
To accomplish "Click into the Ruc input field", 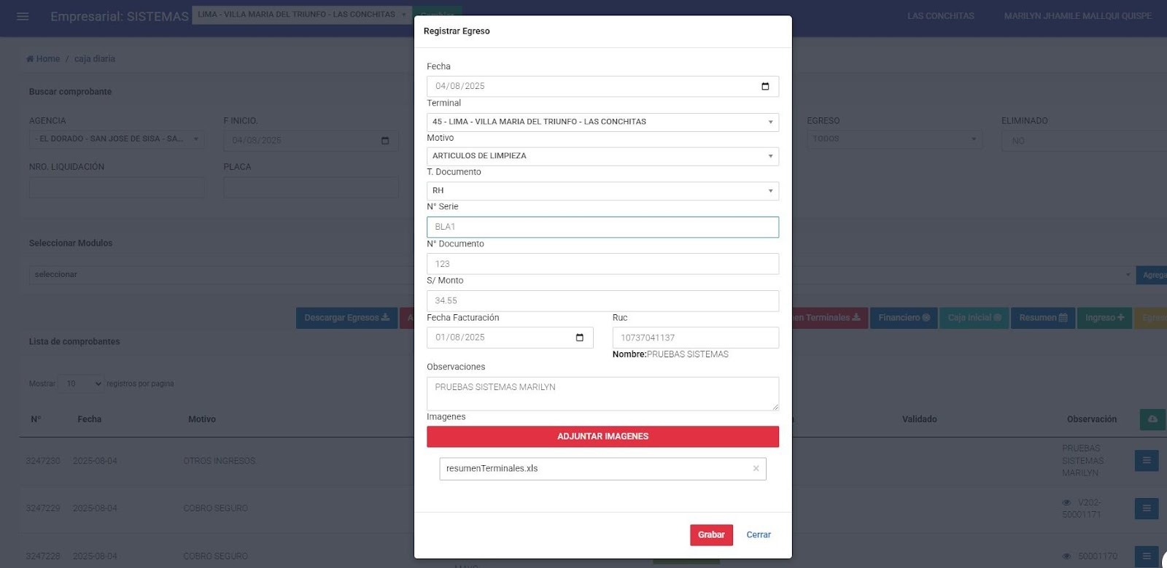I will [695, 338].
